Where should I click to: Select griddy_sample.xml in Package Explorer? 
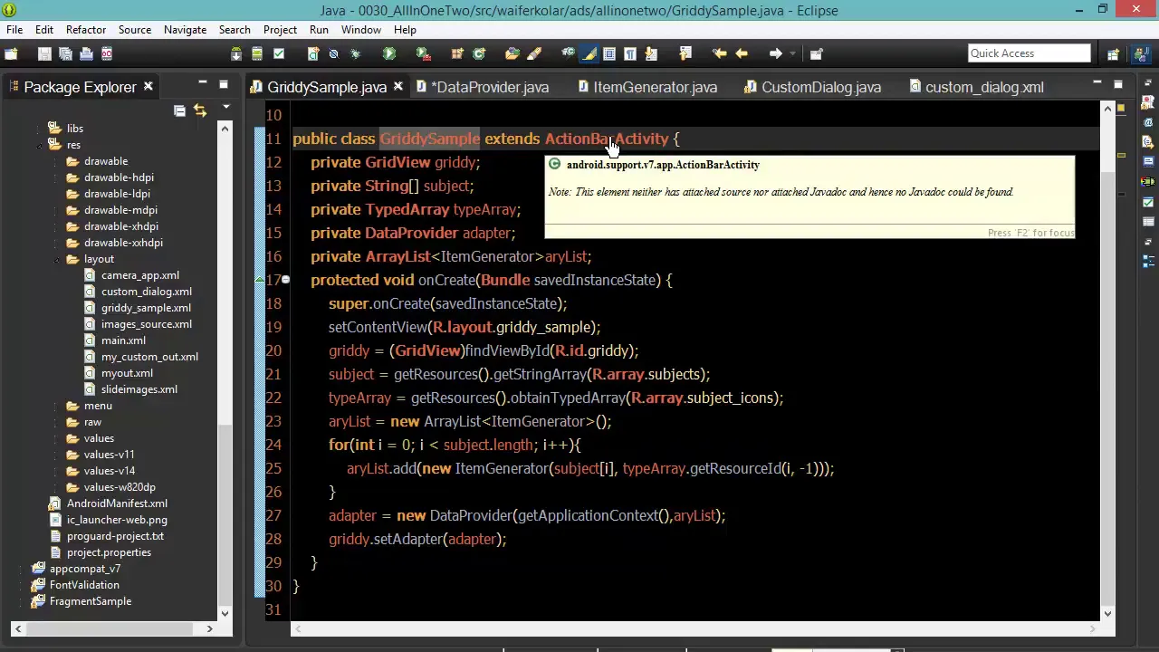(x=146, y=308)
